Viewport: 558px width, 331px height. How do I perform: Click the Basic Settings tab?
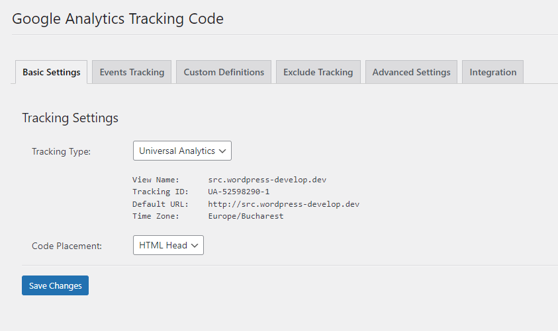51,72
